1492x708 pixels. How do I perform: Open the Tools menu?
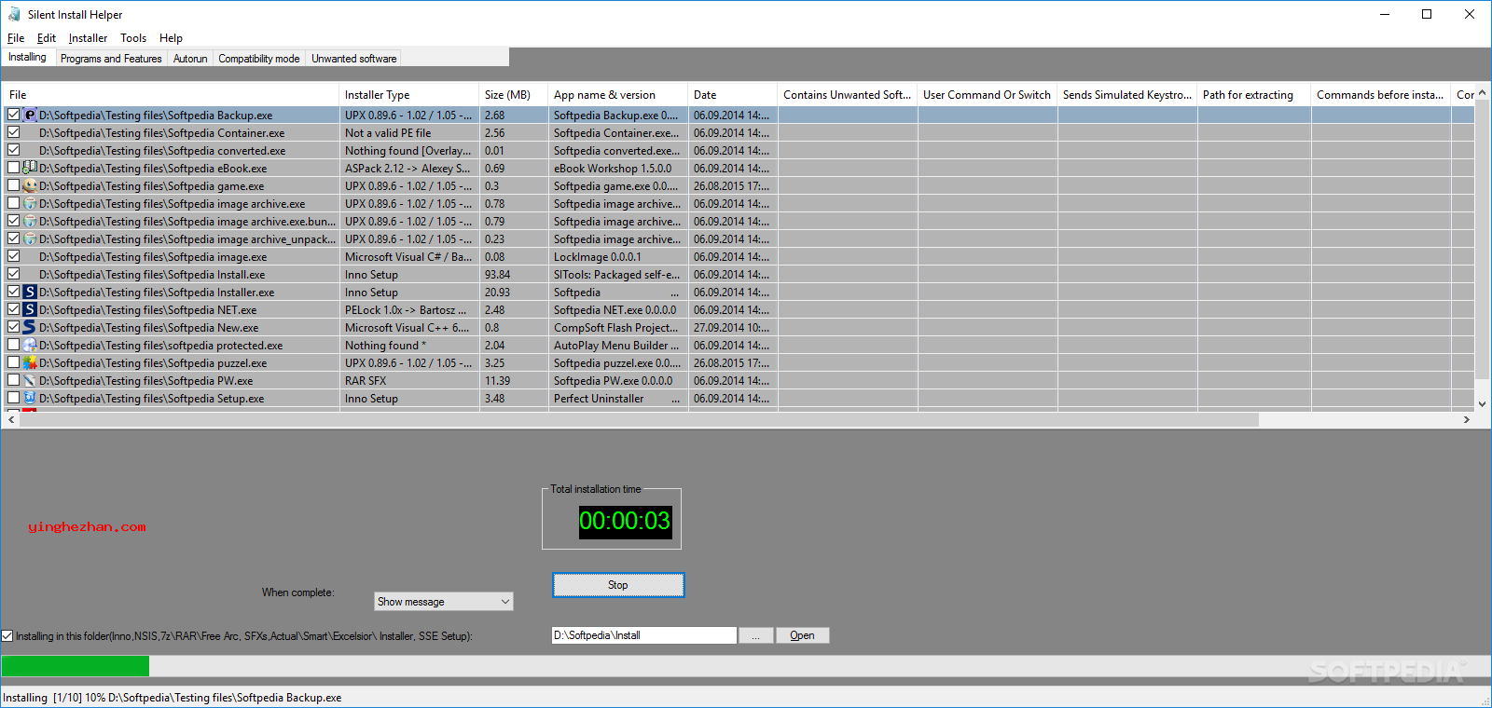[133, 38]
